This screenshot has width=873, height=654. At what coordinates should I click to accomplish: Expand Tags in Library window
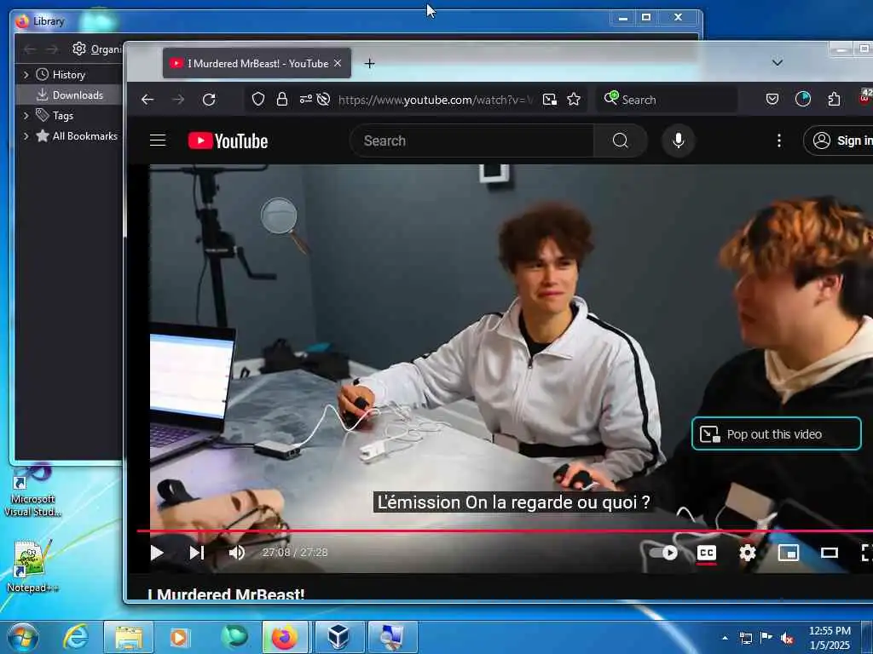click(26, 116)
